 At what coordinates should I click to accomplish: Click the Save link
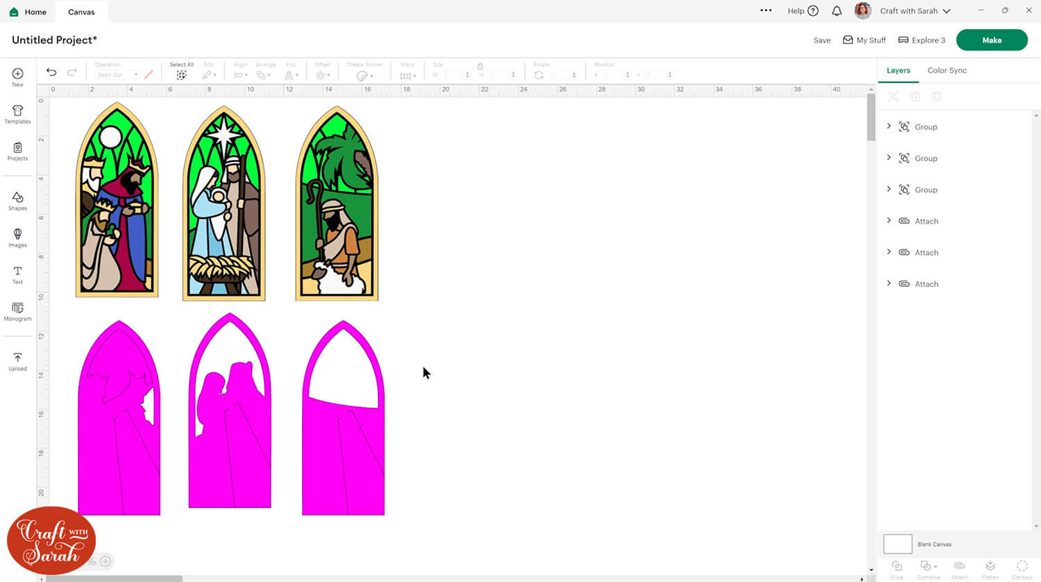[x=822, y=40]
